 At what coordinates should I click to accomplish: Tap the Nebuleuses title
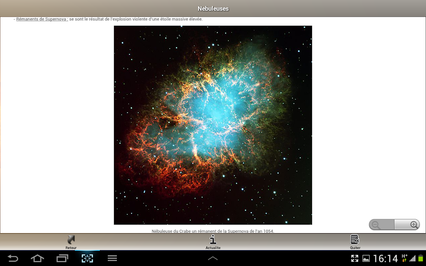coord(213,9)
